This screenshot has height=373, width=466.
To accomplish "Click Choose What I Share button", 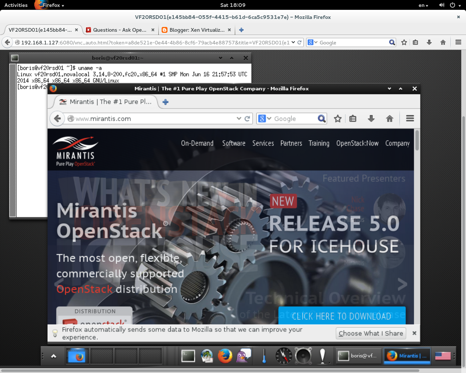I will pos(371,333).
